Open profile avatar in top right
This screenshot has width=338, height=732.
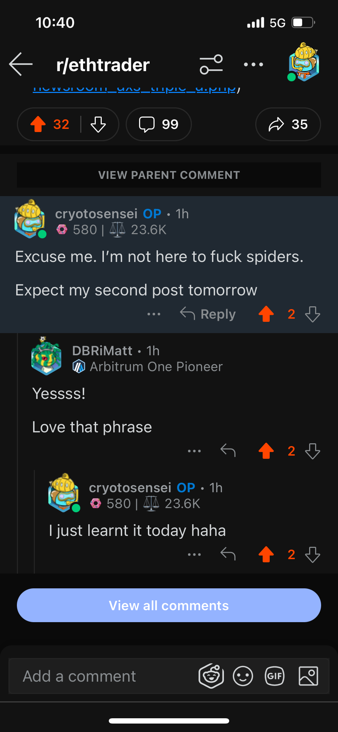coord(303,62)
